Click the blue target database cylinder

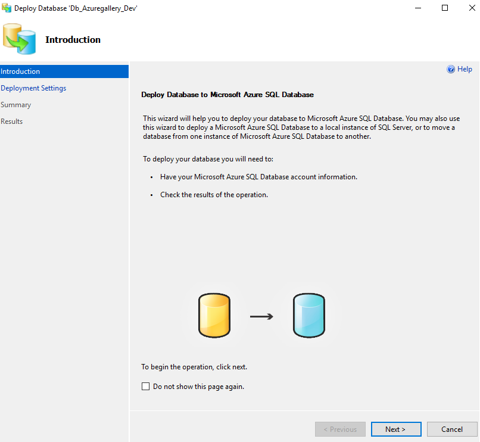click(309, 316)
